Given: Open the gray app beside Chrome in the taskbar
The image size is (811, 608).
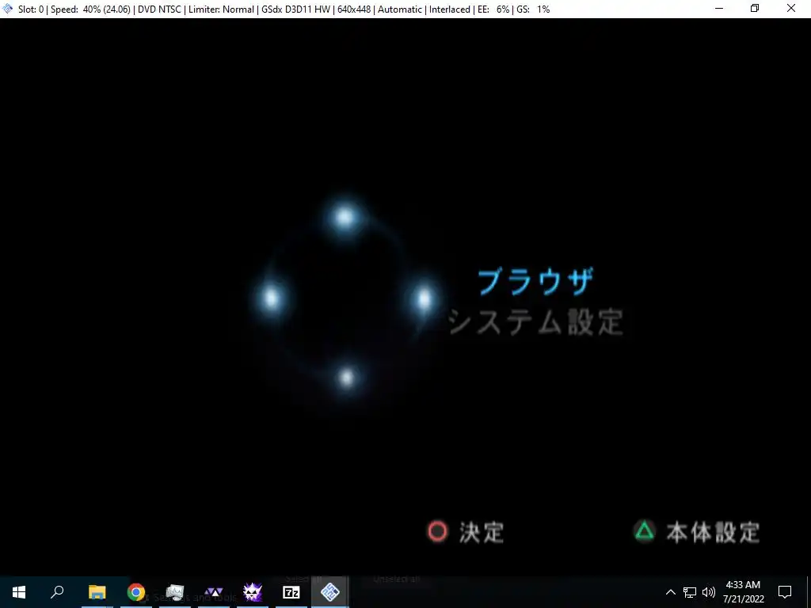Looking at the screenshot, I should [x=175, y=592].
